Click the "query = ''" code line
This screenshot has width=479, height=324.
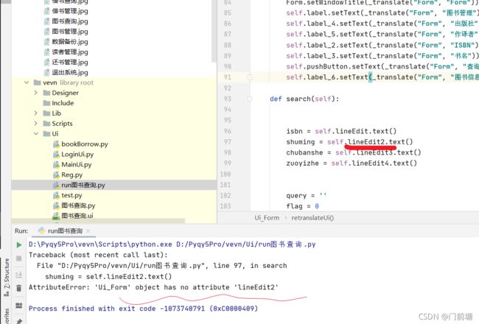click(307, 195)
